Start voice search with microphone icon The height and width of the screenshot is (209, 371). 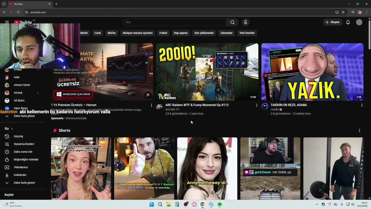(245, 22)
